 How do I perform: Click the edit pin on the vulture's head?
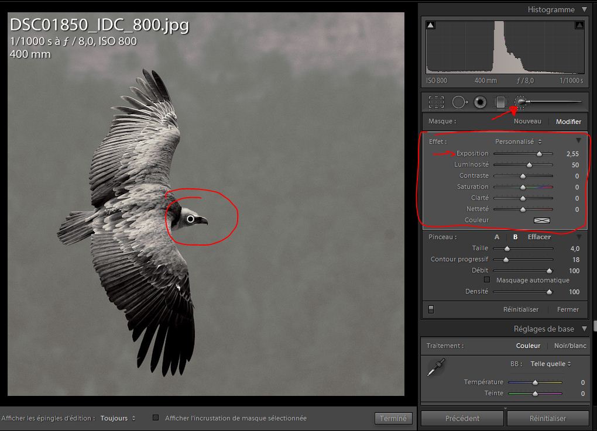coord(190,219)
